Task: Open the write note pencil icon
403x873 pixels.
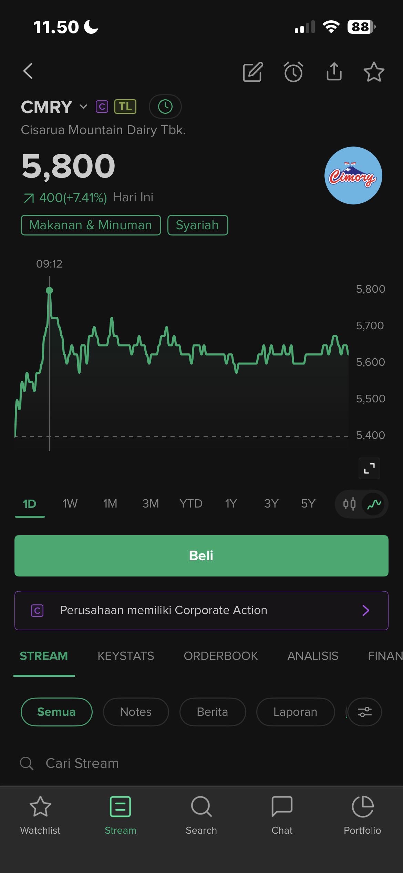Action: [253, 72]
